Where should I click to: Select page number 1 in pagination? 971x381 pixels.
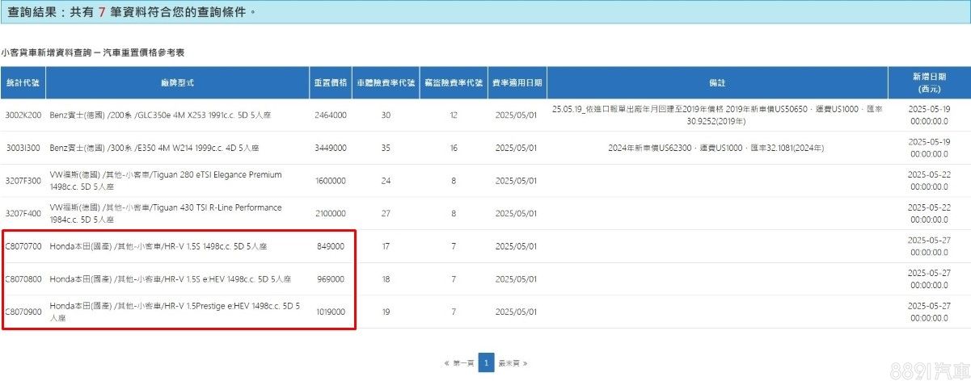(x=486, y=363)
